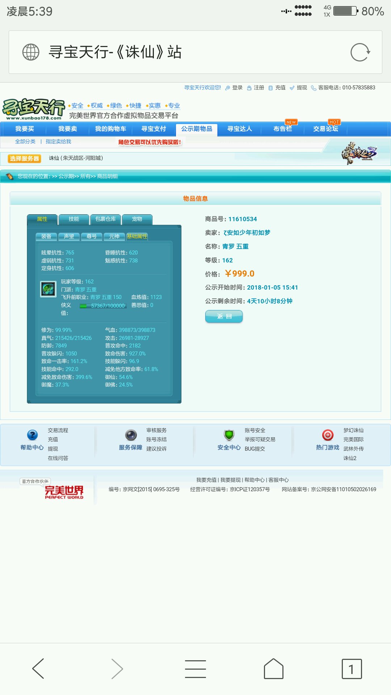The height and width of the screenshot is (695, 391).
Task: Click the 登录 login link
Action: [237, 88]
